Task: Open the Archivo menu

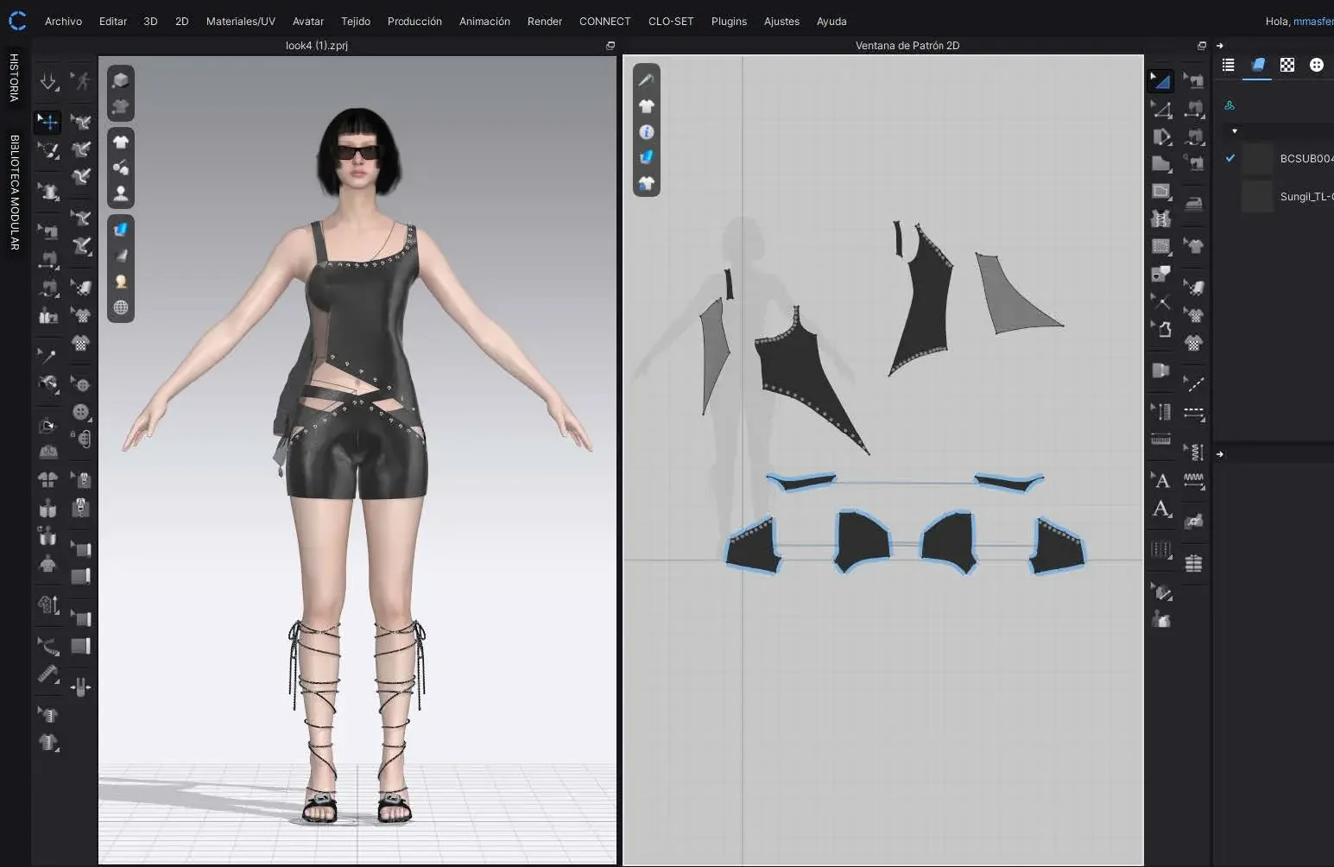Action: click(x=63, y=21)
